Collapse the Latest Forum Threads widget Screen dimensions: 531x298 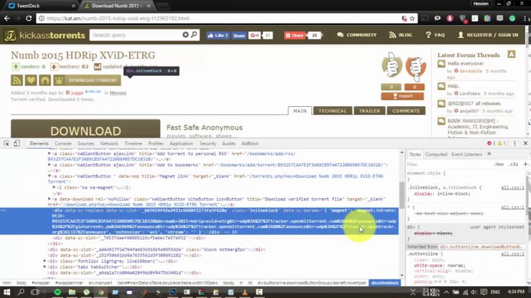[511, 54]
